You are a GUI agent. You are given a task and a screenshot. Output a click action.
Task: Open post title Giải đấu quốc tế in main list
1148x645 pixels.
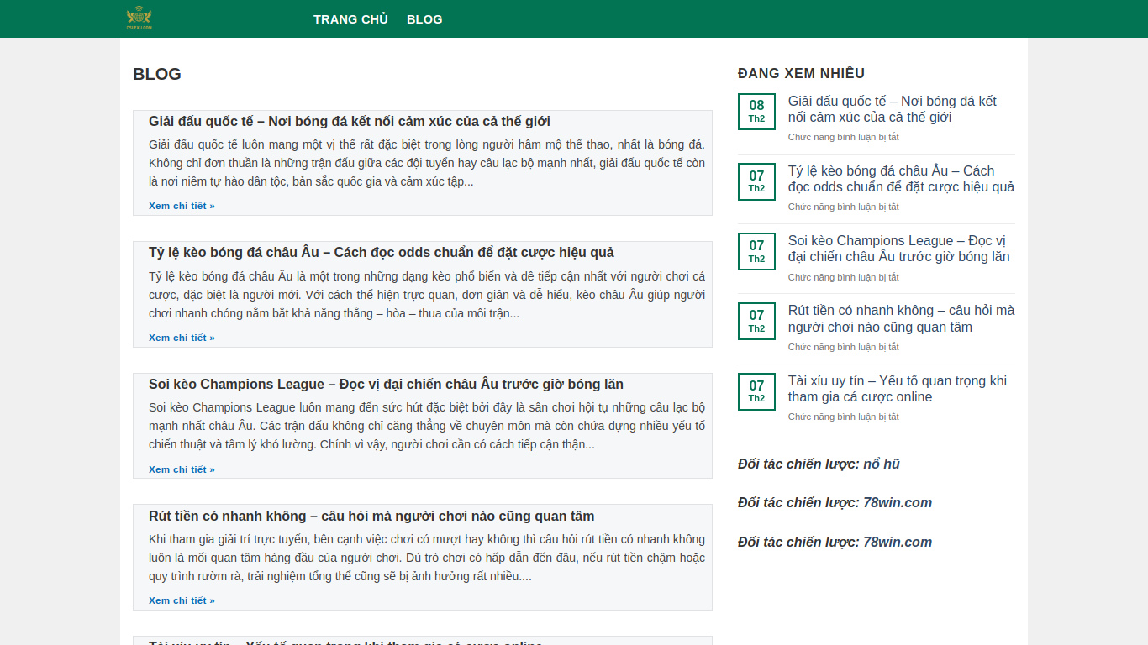pos(350,121)
